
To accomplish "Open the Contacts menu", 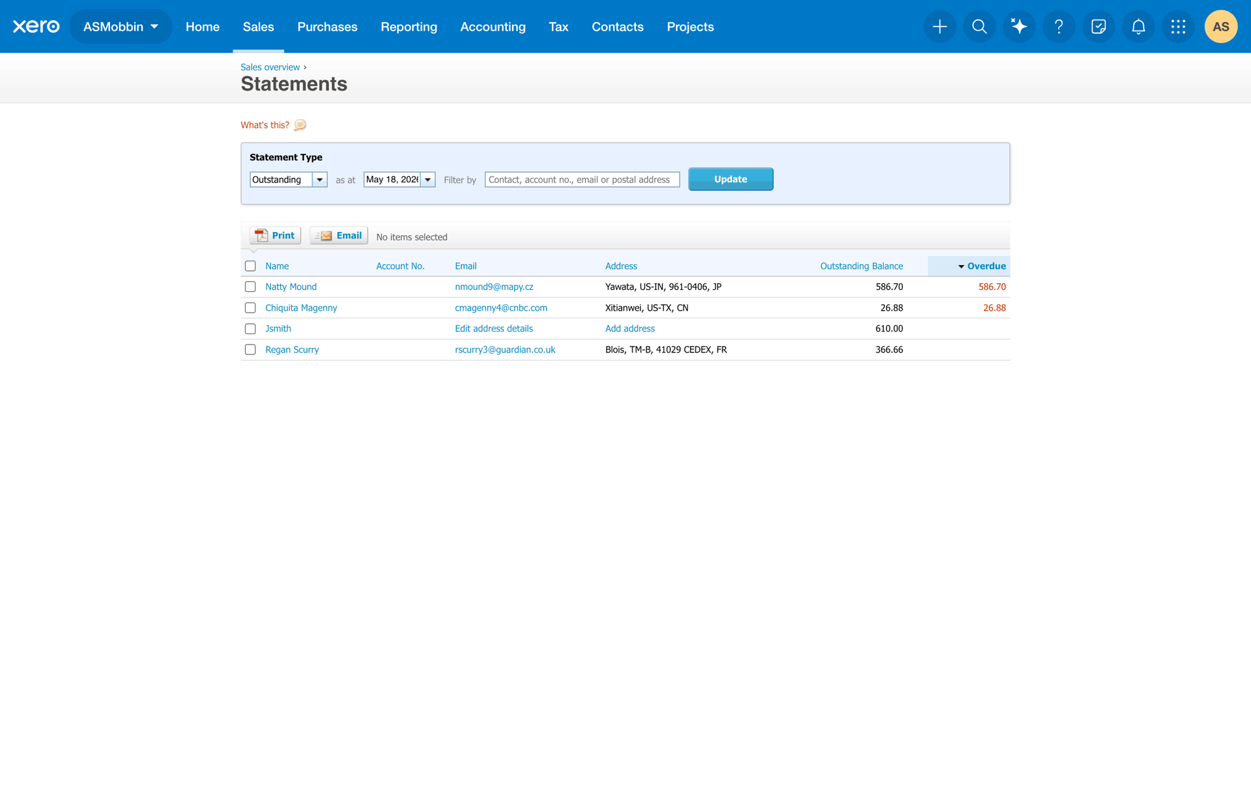I will (x=618, y=27).
